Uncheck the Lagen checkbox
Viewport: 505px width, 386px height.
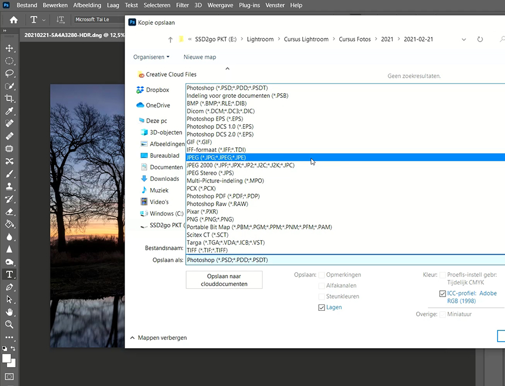click(x=321, y=308)
